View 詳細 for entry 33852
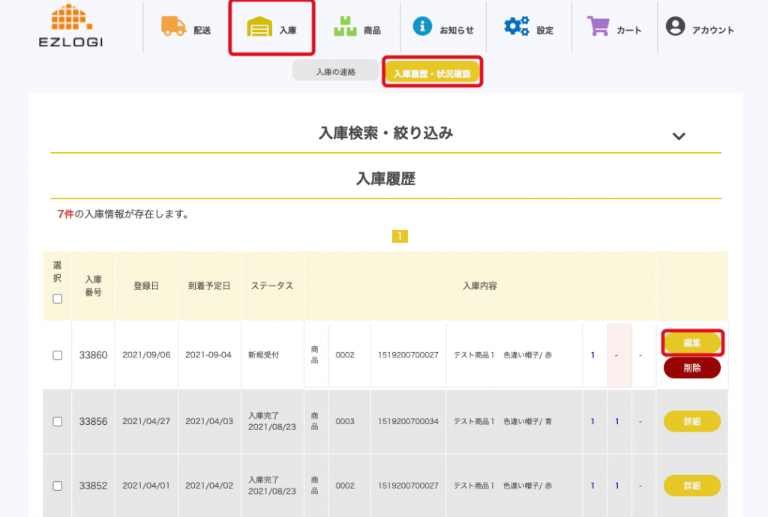Viewport: 768px width, 517px height. tap(691, 486)
